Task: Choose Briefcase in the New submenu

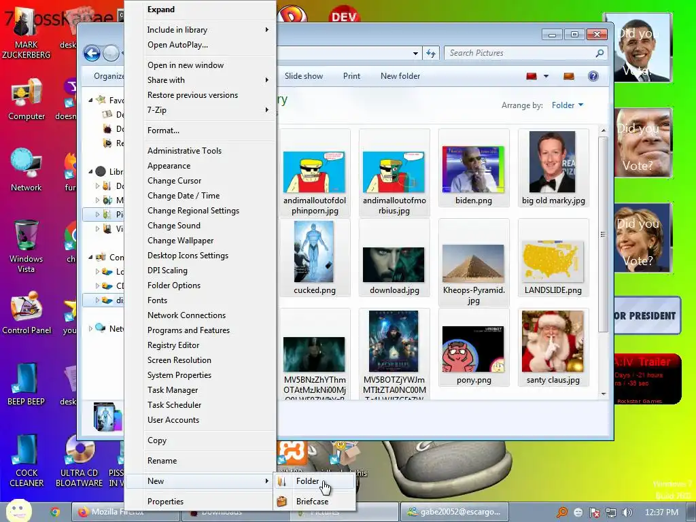Action: (314, 502)
